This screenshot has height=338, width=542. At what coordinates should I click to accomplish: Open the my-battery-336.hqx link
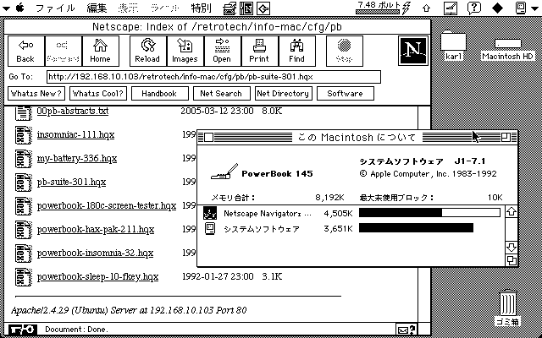pyautogui.click(x=77, y=159)
